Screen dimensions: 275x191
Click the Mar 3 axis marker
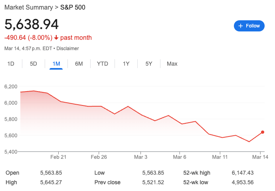(x=140, y=157)
